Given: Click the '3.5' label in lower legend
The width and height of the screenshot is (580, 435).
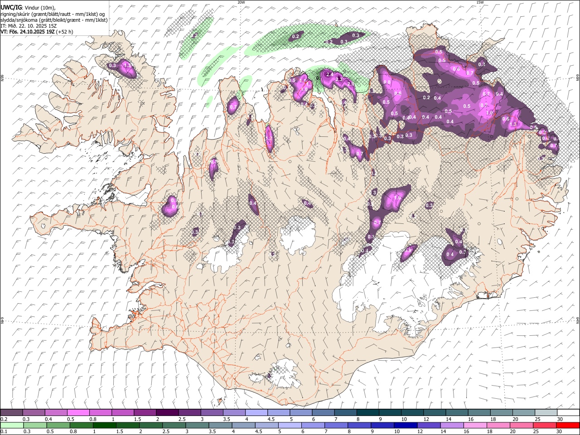Looking at the screenshot, I should click(x=212, y=432).
